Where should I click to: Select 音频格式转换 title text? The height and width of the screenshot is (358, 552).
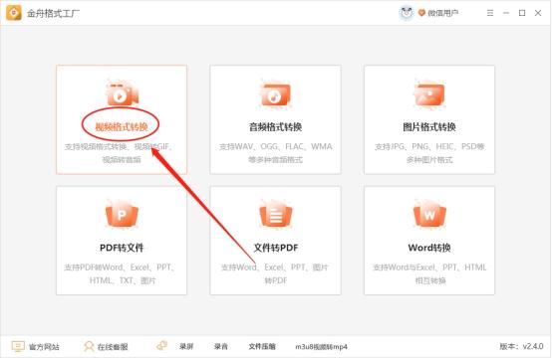[276, 127]
